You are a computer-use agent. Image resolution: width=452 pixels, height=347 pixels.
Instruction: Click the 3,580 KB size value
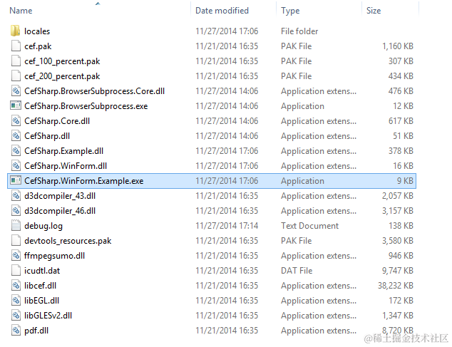point(398,241)
